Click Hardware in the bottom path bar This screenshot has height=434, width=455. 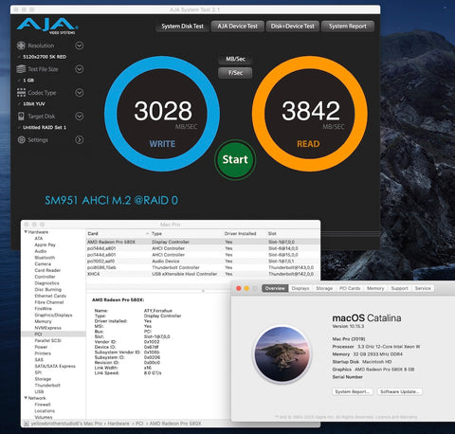click(x=118, y=424)
